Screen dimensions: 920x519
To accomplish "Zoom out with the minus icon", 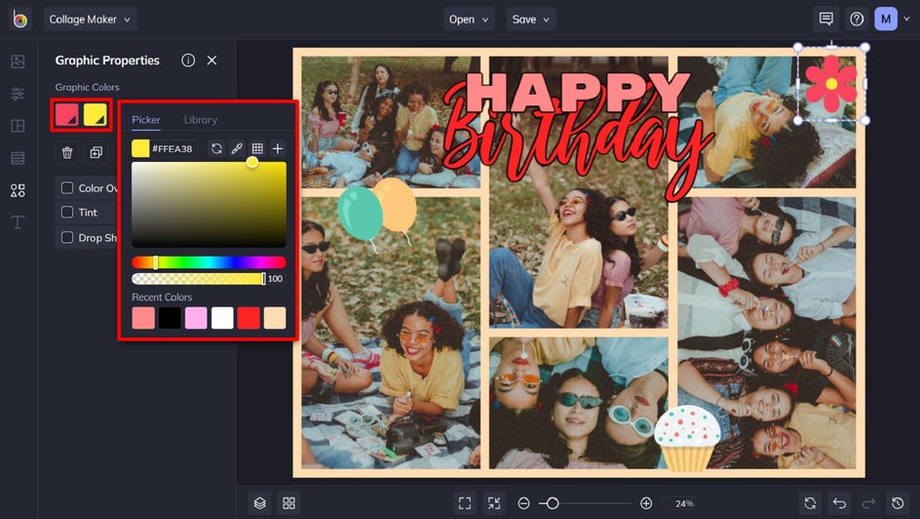I will (x=524, y=503).
